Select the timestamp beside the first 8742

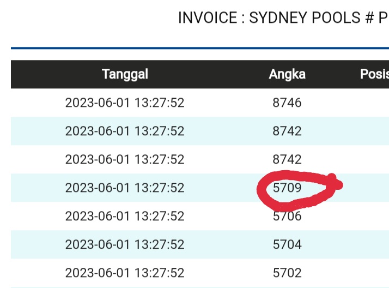[x=125, y=131]
